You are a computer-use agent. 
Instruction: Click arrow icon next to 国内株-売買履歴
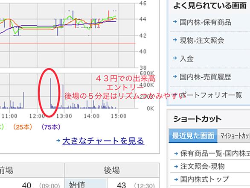pos(175,76)
